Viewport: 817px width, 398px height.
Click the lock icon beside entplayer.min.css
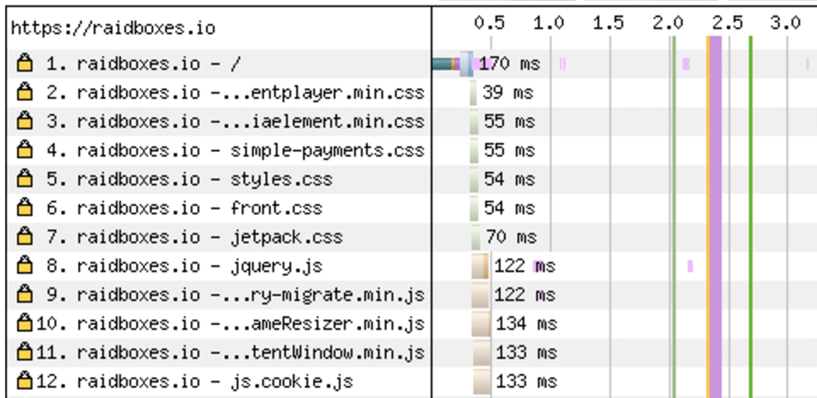click(25, 92)
